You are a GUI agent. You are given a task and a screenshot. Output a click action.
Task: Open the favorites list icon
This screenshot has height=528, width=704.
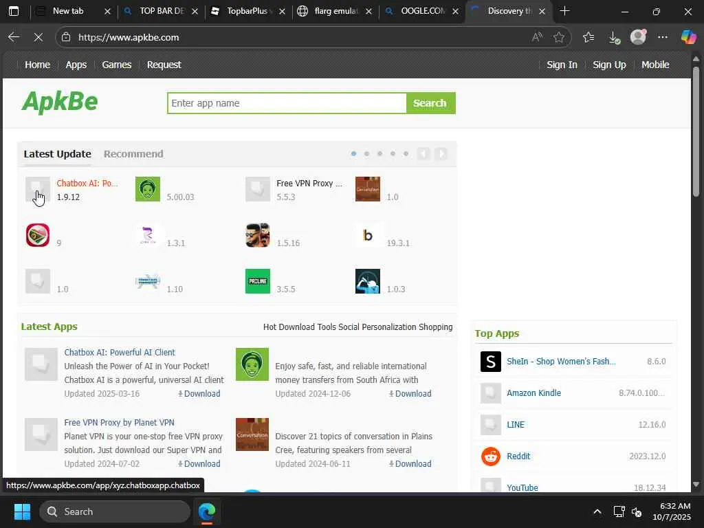pyautogui.click(x=588, y=37)
